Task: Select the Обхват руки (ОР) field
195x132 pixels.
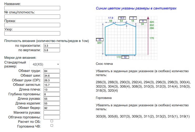Action: click(x=52, y=80)
